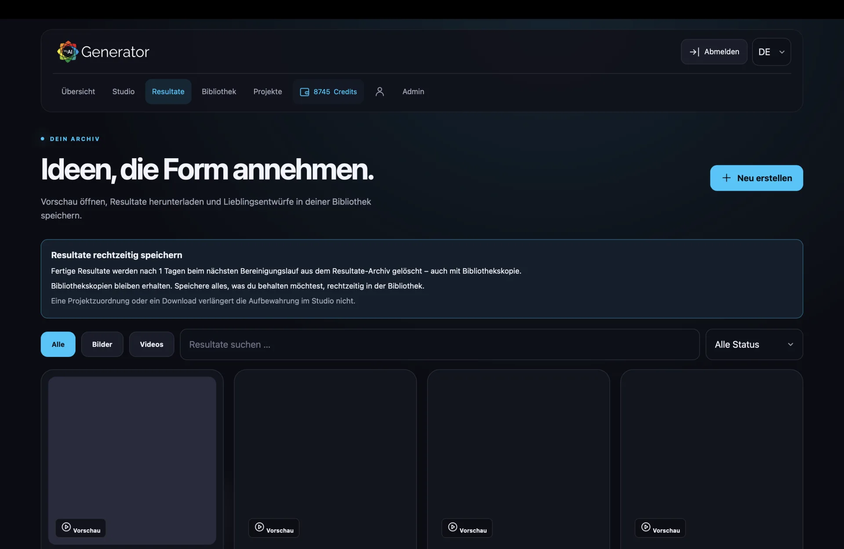Expand the Alle Status filter dropdown
The width and height of the screenshot is (844, 549).
click(754, 345)
